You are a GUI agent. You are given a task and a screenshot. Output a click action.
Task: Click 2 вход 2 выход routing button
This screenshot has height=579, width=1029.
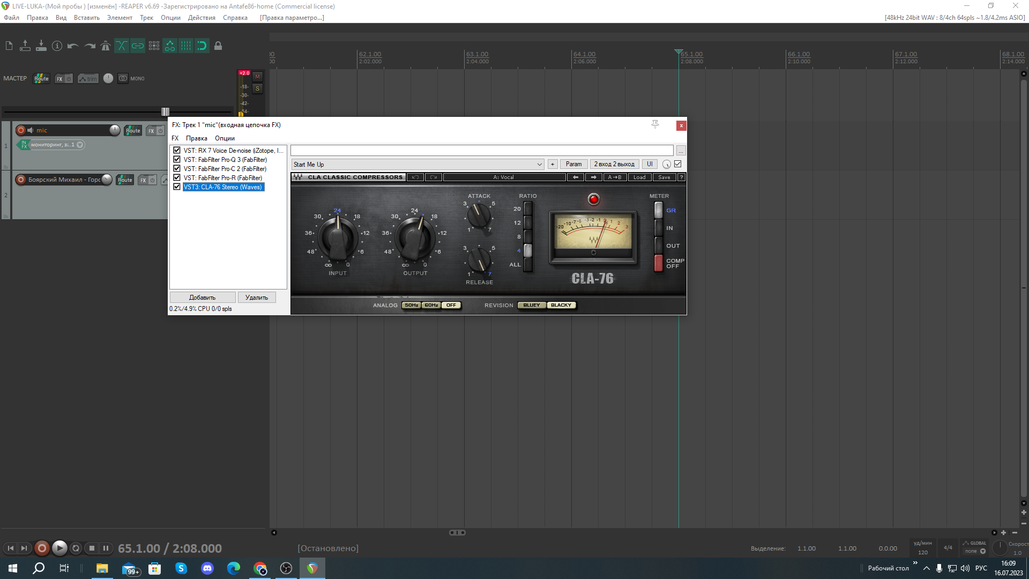[614, 165]
